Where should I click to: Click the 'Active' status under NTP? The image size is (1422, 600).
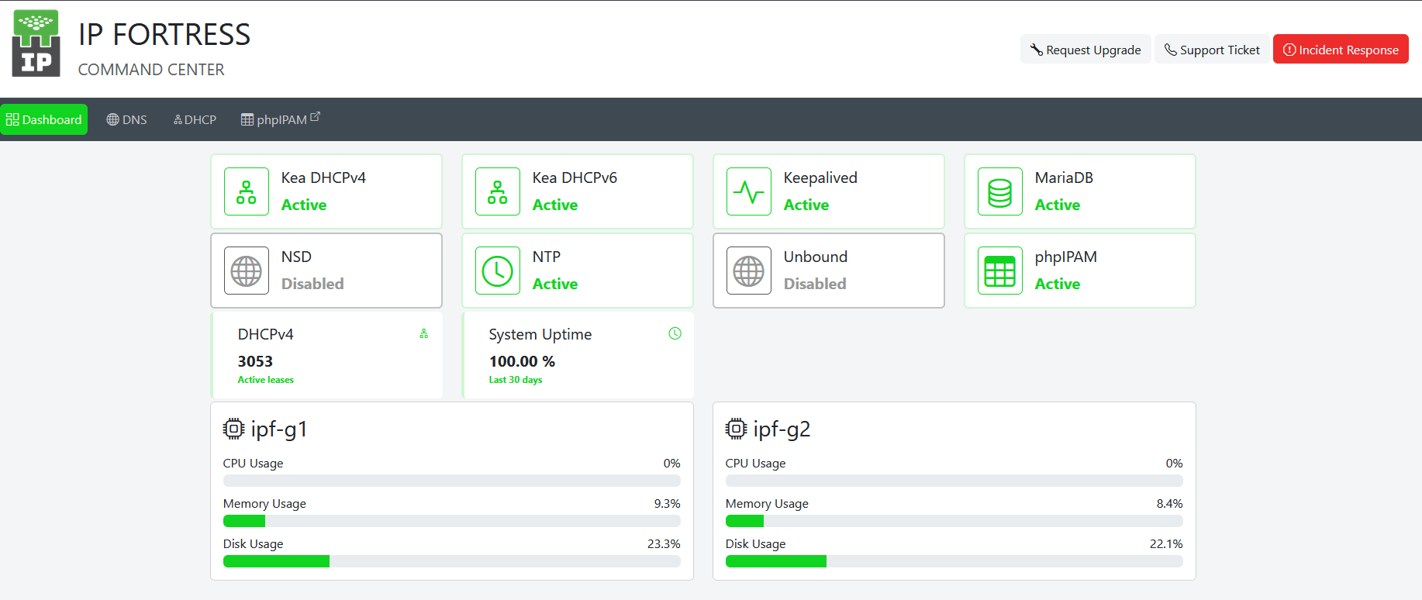(x=555, y=284)
